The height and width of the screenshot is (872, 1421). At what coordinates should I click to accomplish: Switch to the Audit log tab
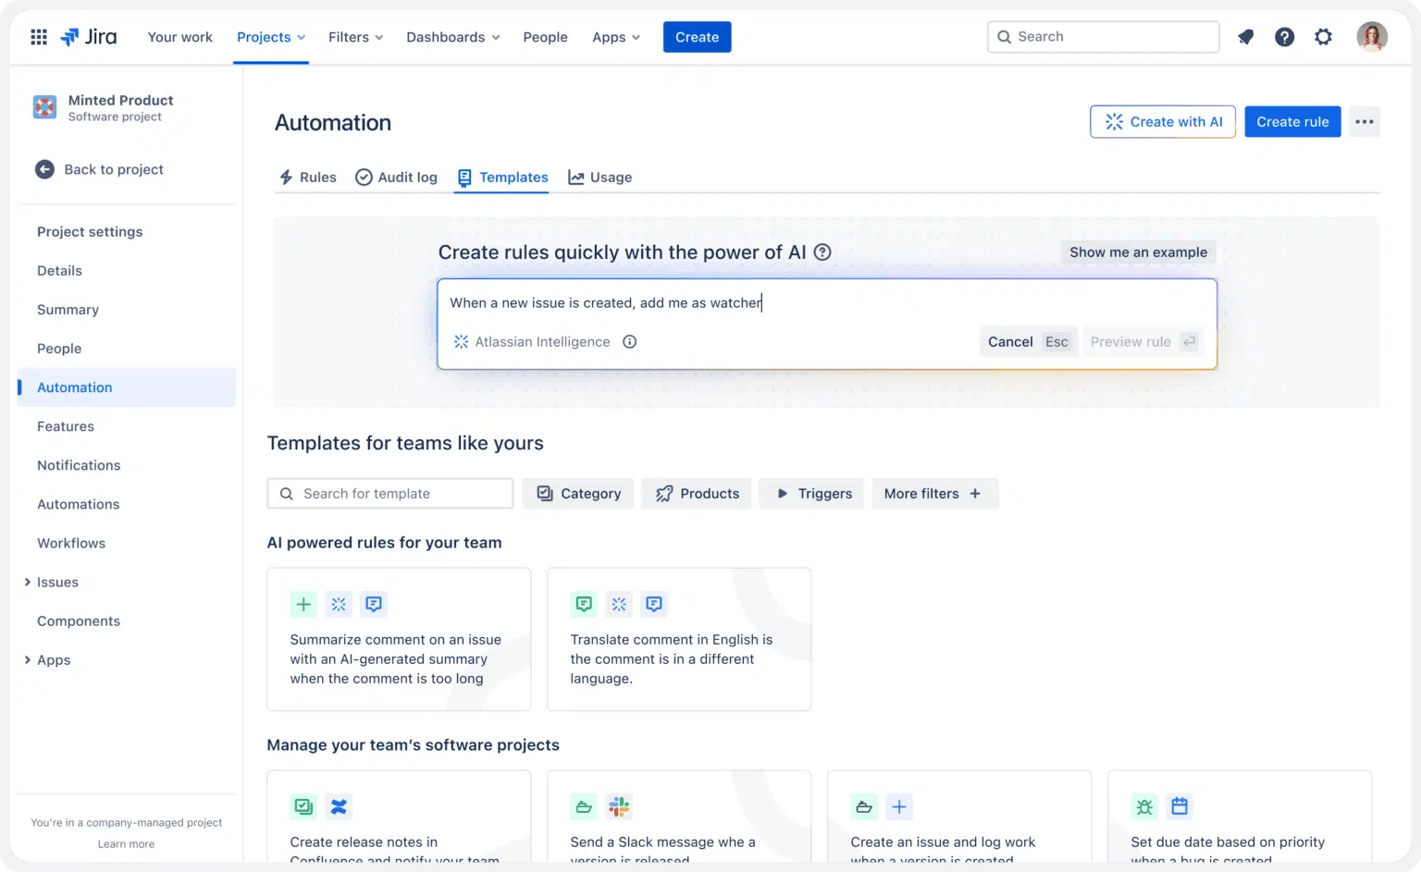click(397, 178)
